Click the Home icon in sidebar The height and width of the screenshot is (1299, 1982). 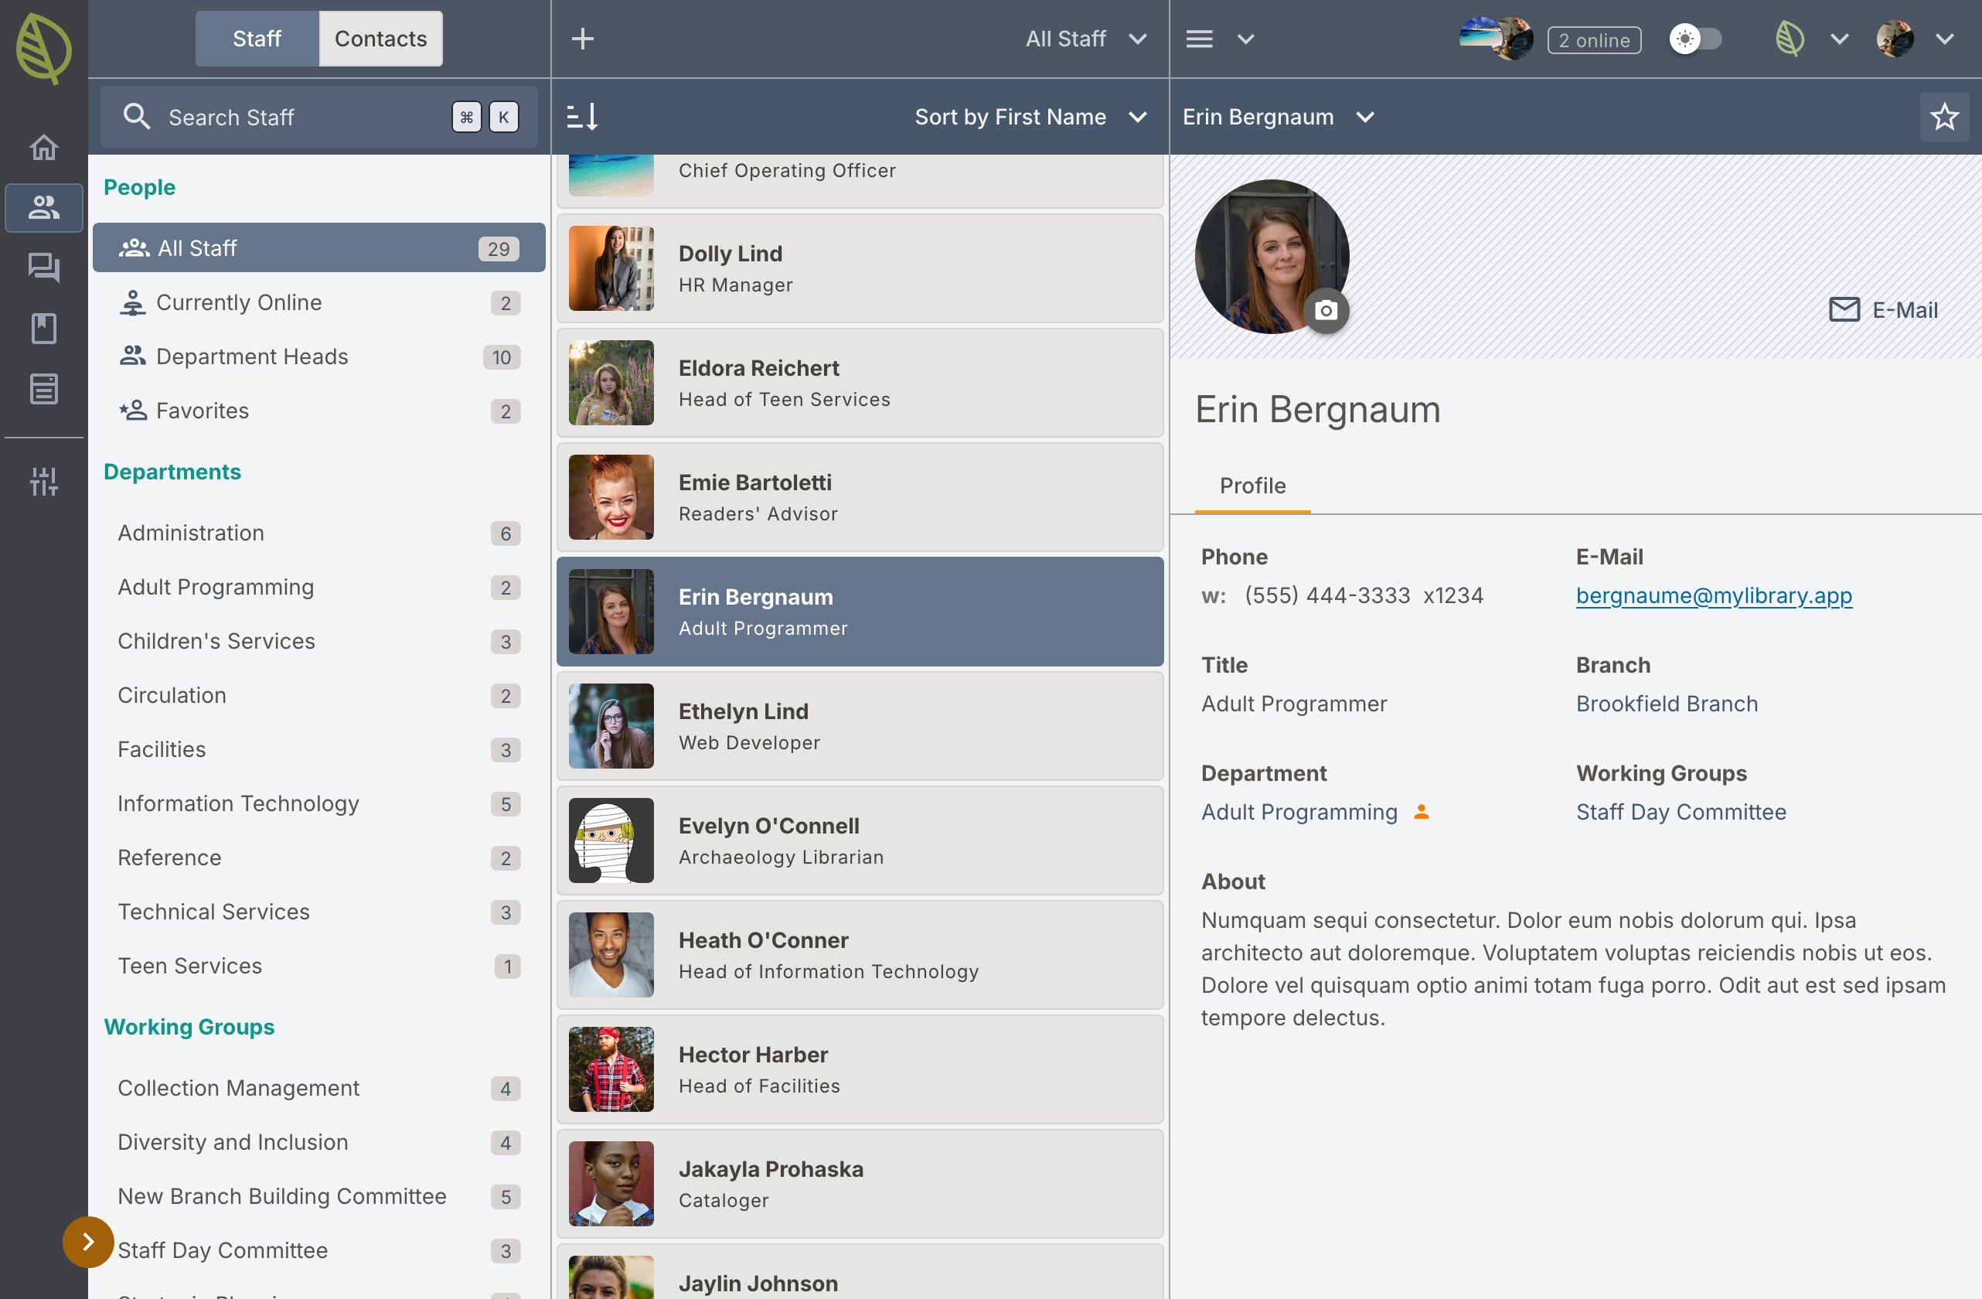(x=43, y=148)
